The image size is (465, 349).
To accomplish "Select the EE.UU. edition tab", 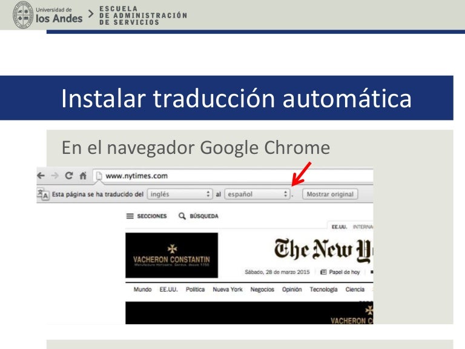I will (x=339, y=227).
